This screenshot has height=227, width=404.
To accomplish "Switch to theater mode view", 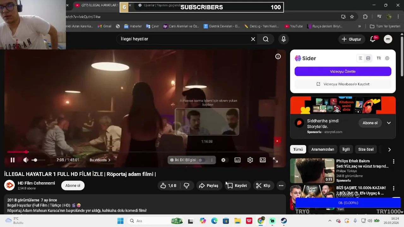I will click(x=263, y=160).
